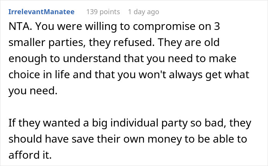The height and width of the screenshot is (166, 268).
Task: Click the number "3" ending the first line
Action: click(217, 26)
